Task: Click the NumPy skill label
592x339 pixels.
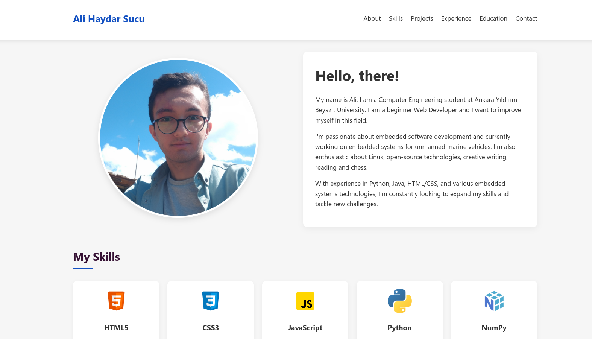Action: click(x=494, y=328)
